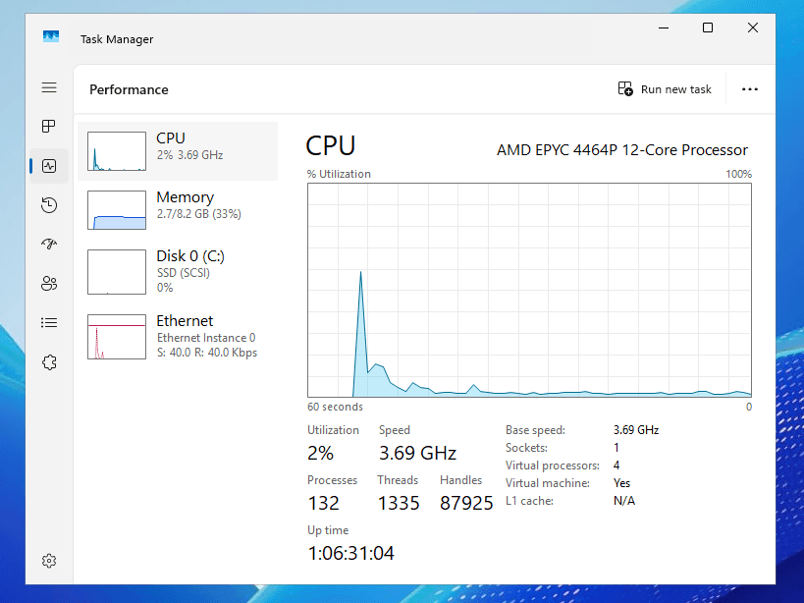This screenshot has width=804, height=603.
Task: Click the 1335 threads count
Action: coord(399,504)
